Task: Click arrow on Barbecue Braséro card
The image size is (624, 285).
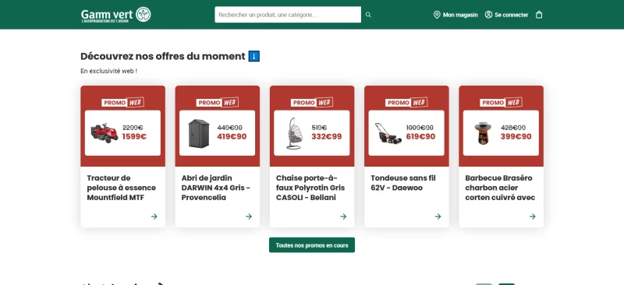Action: [x=532, y=216]
